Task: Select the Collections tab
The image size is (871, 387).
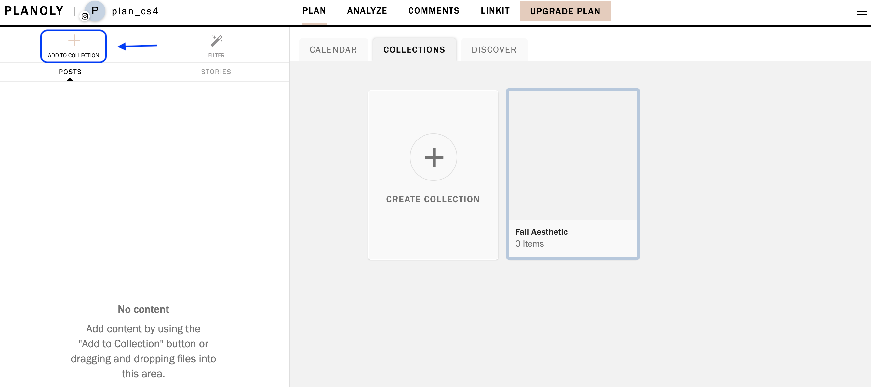Action: pyautogui.click(x=414, y=50)
